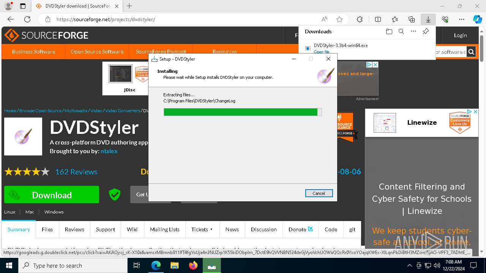Open the Wiki tab
Screen dimensions: 486x273
[x=132, y=229]
